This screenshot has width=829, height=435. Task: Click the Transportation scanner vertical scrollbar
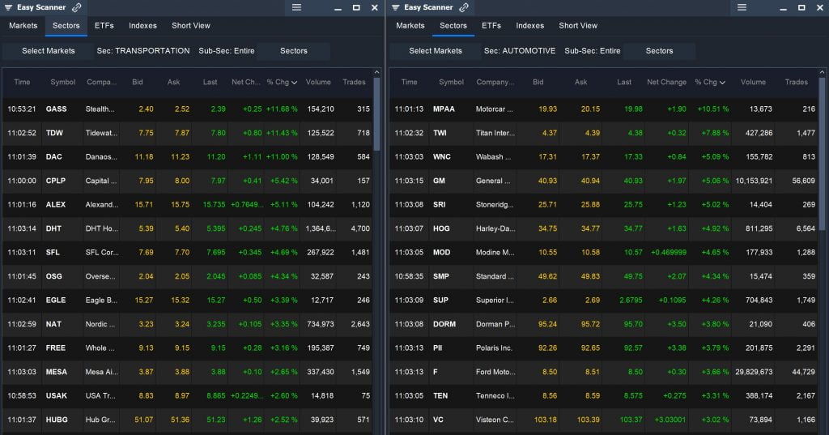[376, 113]
